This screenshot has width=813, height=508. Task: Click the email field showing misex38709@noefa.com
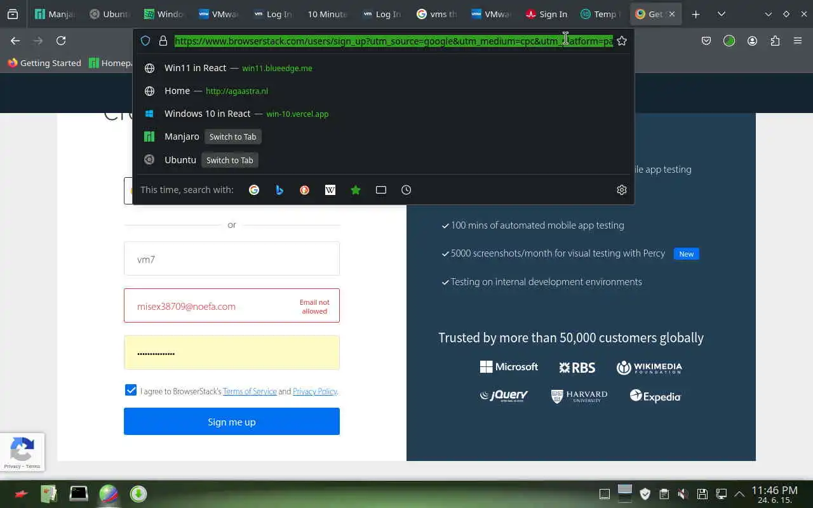232,305
